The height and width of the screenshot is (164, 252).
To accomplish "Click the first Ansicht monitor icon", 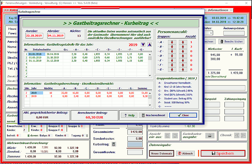I will point(168,135).
